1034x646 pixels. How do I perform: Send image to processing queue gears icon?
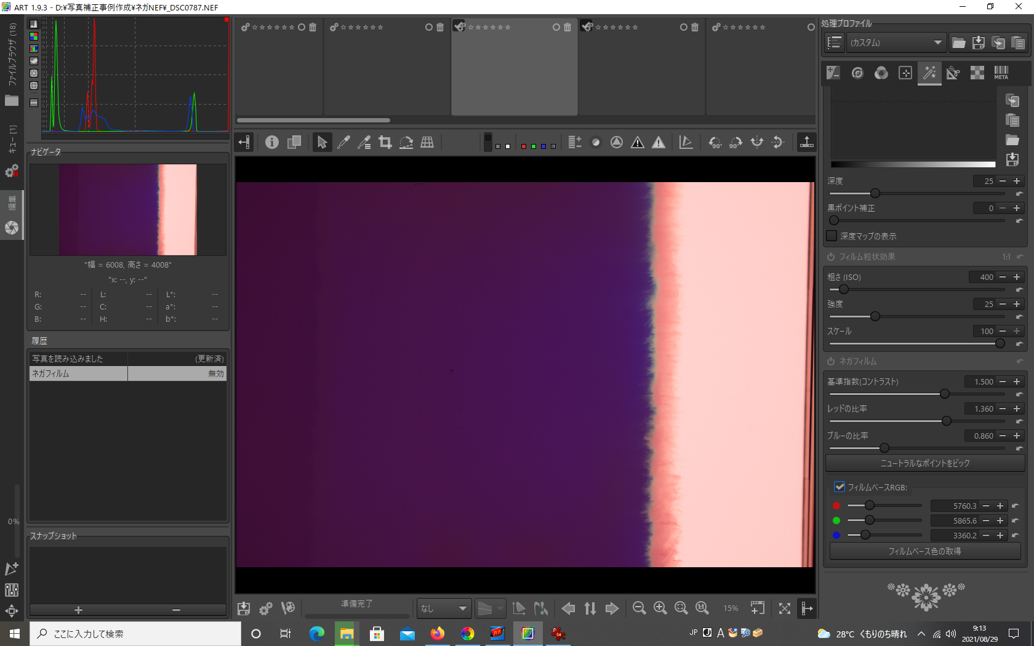(266, 608)
